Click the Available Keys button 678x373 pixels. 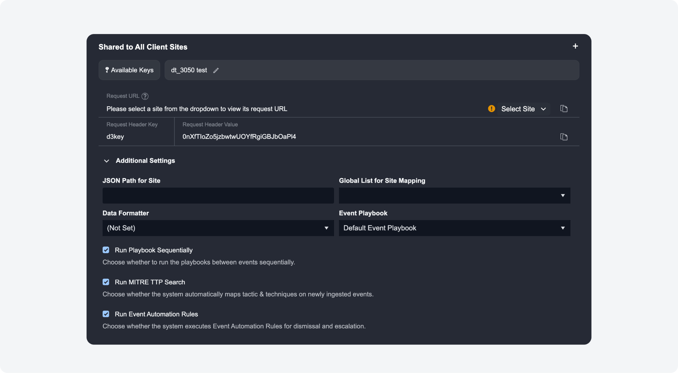[x=129, y=70]
